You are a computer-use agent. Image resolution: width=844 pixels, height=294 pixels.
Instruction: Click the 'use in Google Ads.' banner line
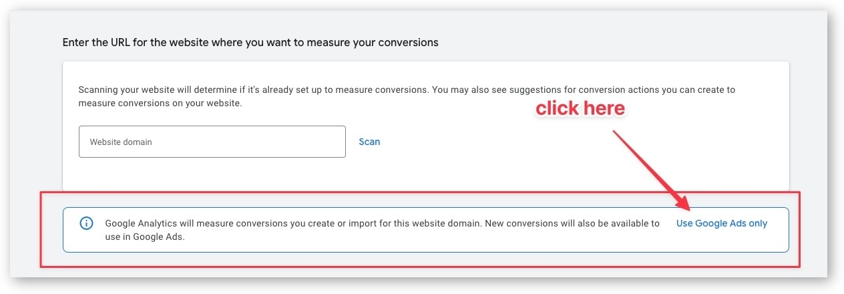[x=145, y=237]
